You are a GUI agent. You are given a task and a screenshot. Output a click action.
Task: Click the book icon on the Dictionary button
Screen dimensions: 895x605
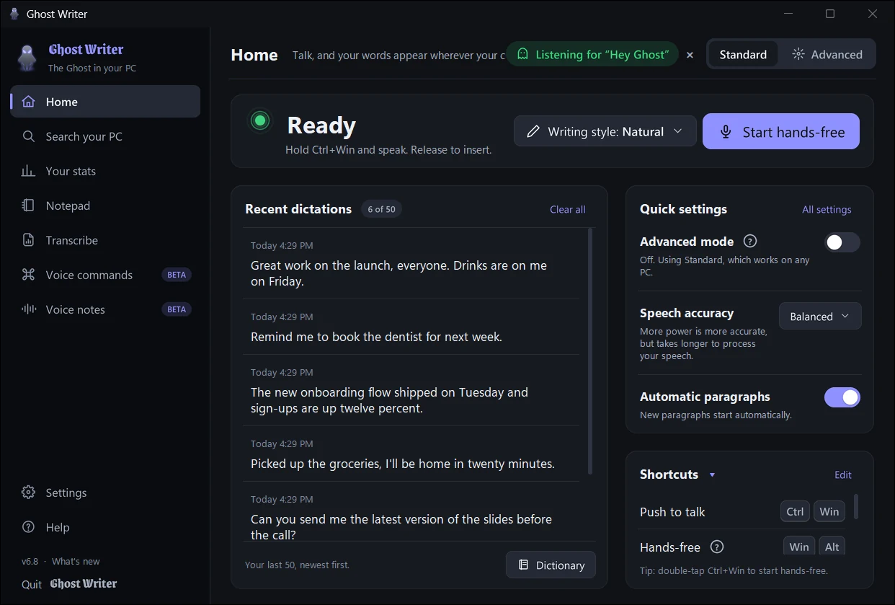click(x=524, y=565)
